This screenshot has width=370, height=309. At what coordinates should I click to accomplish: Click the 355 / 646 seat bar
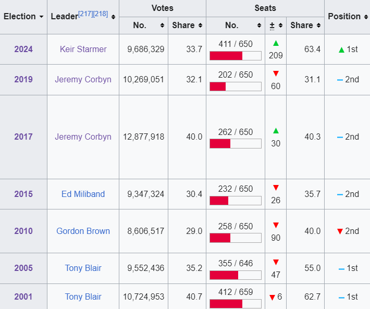[x=236, y=275]
